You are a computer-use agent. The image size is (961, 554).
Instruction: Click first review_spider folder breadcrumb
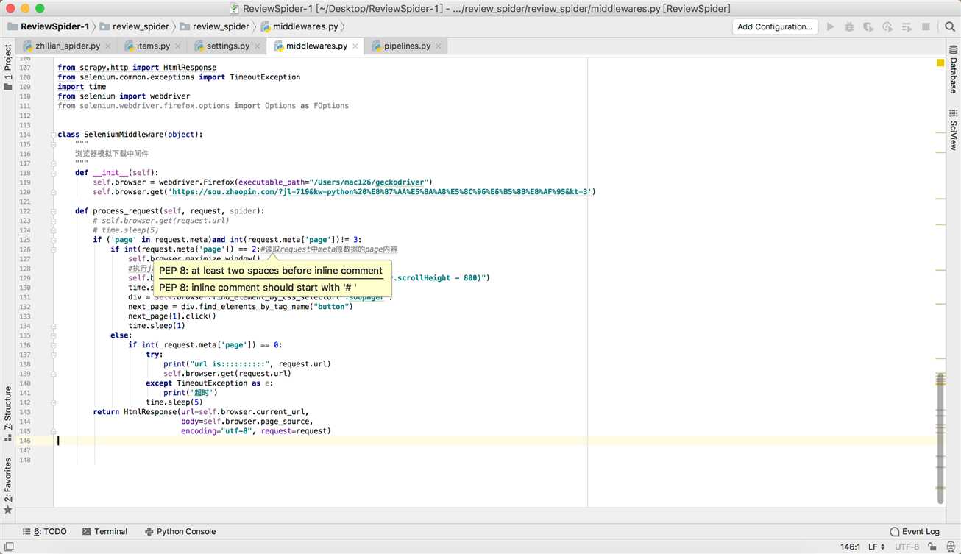pos(136,26)
